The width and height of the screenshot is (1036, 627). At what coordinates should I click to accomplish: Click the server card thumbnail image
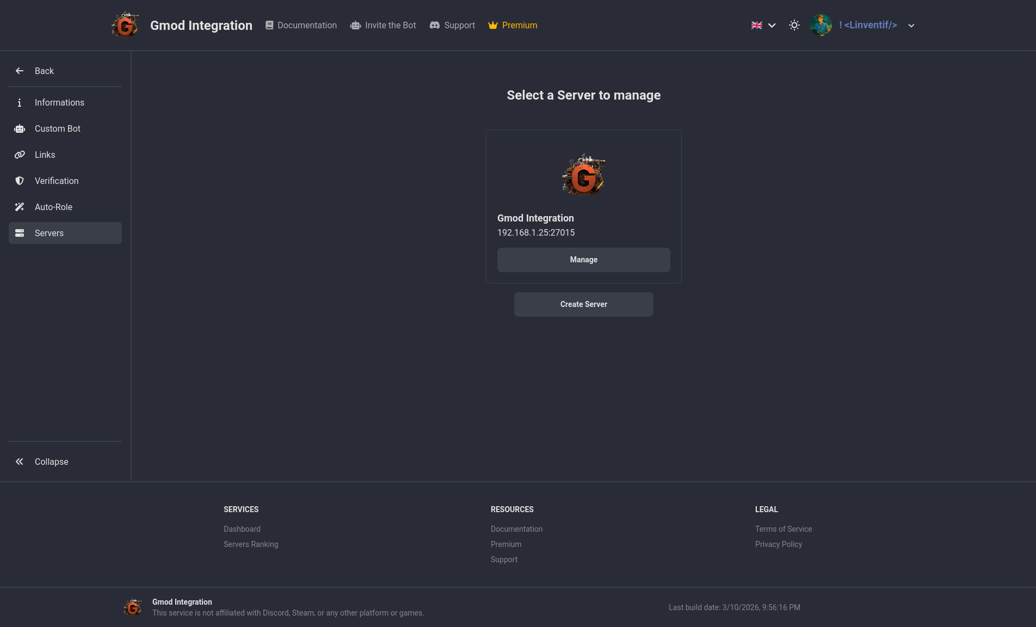click(x=583, y=174)
